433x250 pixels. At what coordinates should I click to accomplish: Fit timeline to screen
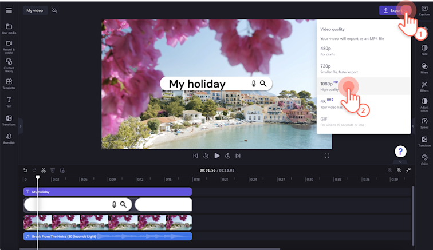(x=408, y=170)
